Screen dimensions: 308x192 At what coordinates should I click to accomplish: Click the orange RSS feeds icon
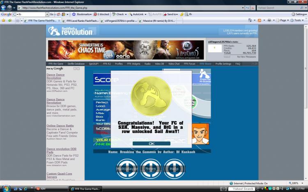point(259,21)
